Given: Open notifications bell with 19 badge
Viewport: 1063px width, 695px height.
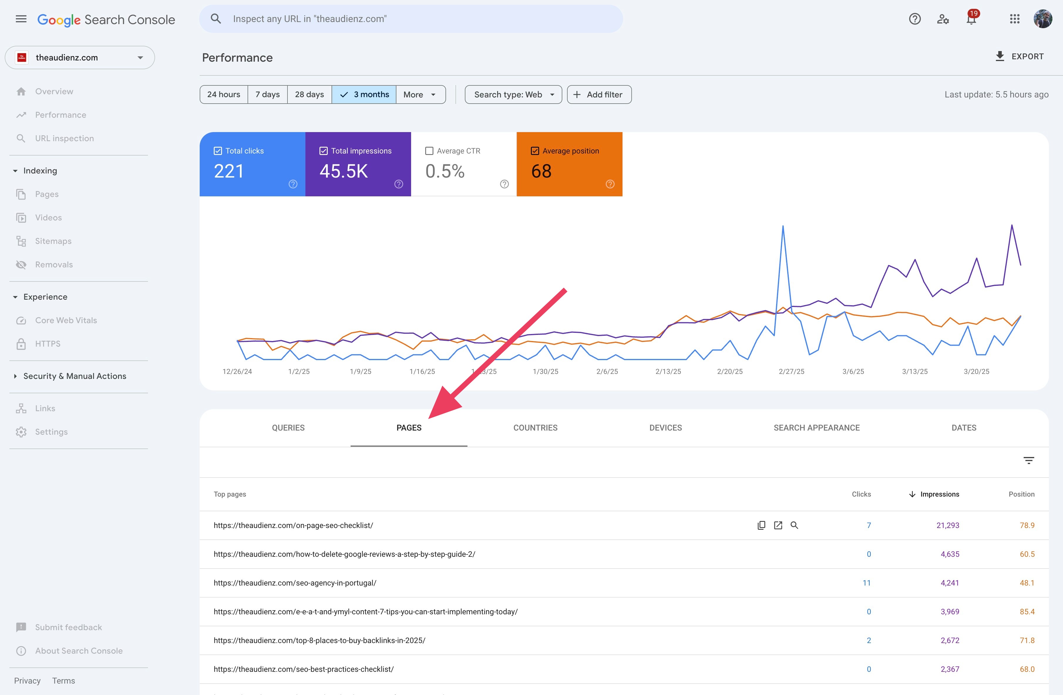Looking at the screenshot, I should click(x=971, y=19).
